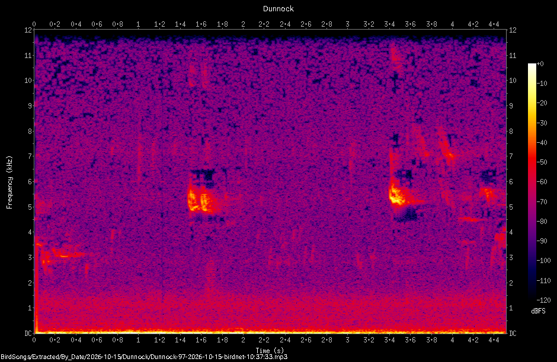The width and height of the screenshot is (557, 362).
Task: Click the "-70" colorbar scale value
Action: point(542,202)
